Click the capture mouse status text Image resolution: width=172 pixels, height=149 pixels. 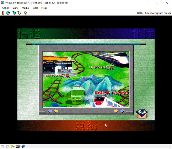pyautogui.click(x=154, y=13)
